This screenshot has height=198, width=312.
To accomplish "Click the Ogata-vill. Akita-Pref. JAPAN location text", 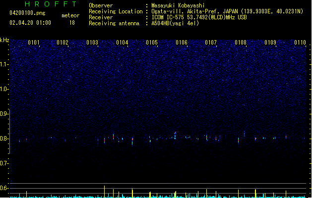I will (227, 11).
